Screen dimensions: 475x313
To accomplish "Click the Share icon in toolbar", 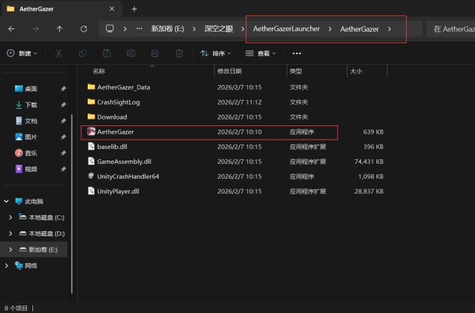I will [155, 53].
